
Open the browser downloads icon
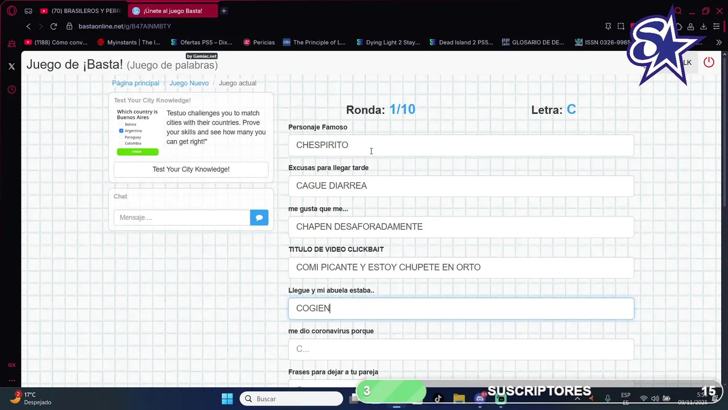(704, 26)
